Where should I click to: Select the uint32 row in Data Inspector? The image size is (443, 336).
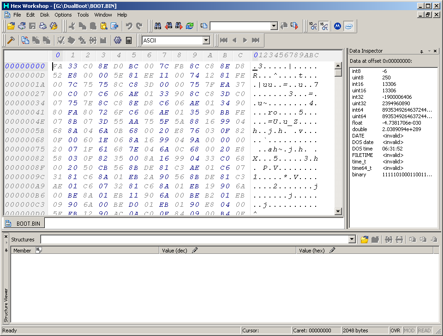click(393, 103)
